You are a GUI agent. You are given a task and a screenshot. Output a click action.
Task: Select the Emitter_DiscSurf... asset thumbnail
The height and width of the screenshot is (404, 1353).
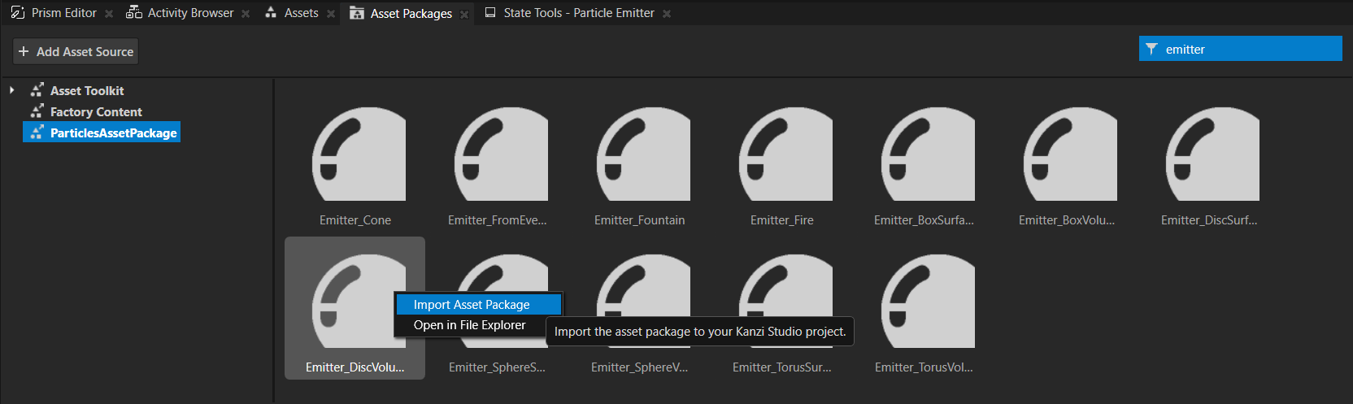(1212, 154)
